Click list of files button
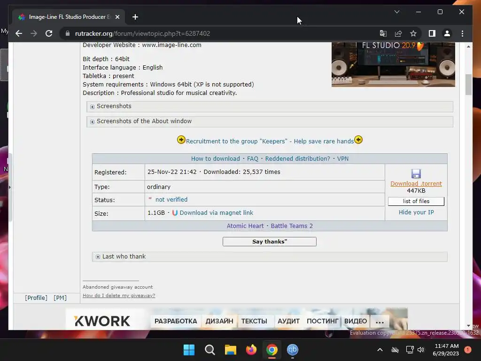 pyautogui.click(x=416, y=201)
